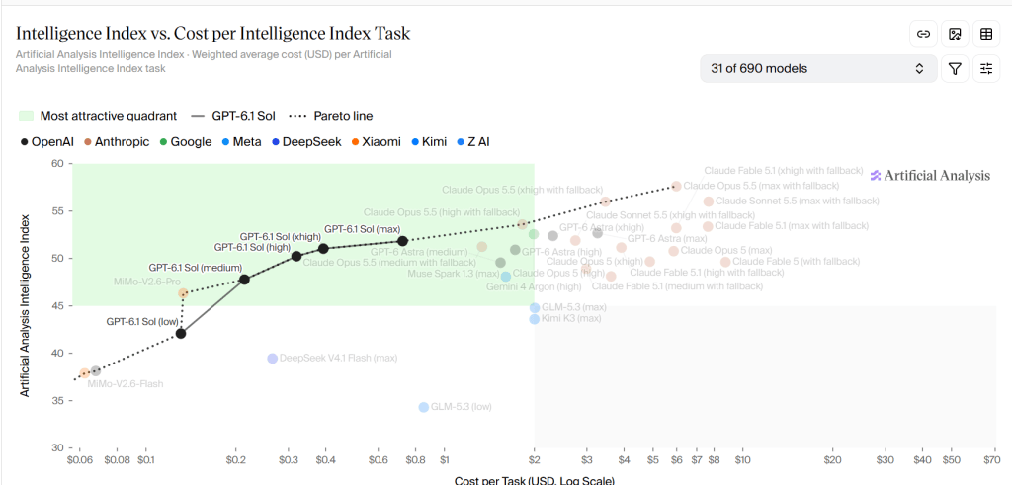The width and height of the screenshot is (1012, 485).
Task: Toggle Meta series in the legend
Action: coord(241,142)
